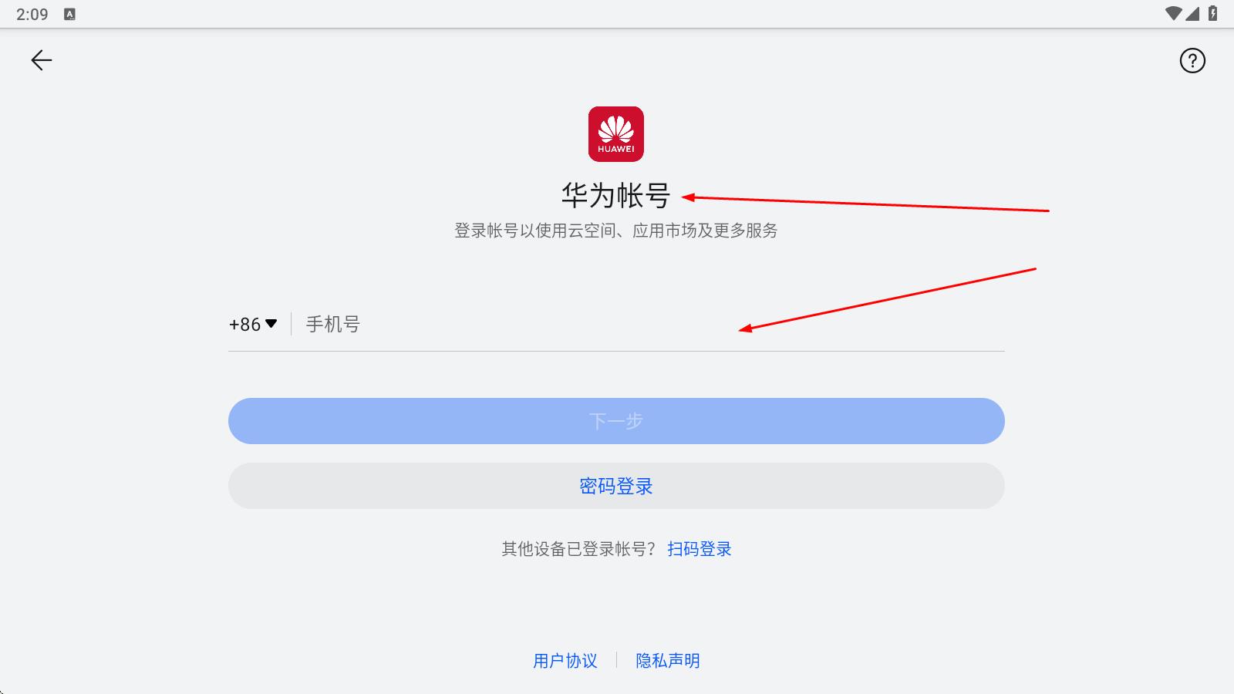The width and height of the screenshot is (1234, 694).
Task: Tap the battery icon in status bar
Action: pos(1213,13)
